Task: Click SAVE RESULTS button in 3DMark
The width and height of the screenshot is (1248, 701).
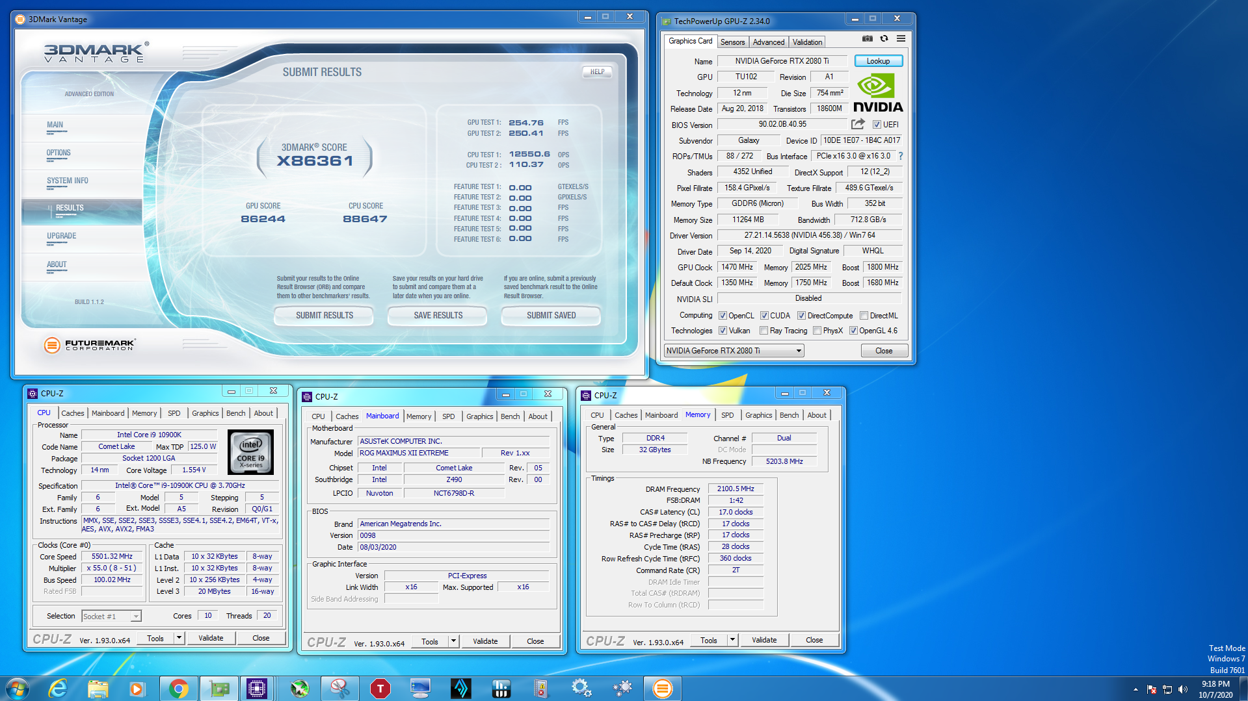Action: point(438,315)
